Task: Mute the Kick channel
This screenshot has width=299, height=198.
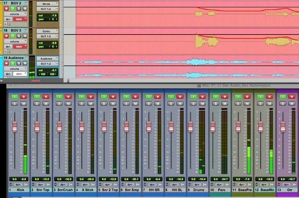Action: click(24, 104)
